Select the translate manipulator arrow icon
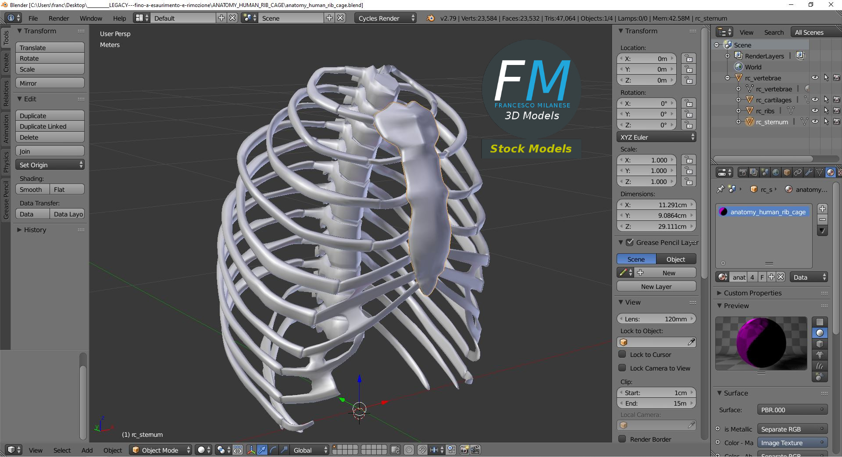 click(262, 450)
